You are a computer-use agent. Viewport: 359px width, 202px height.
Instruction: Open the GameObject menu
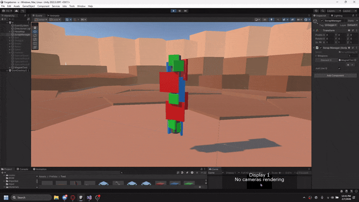pos(29,6)
